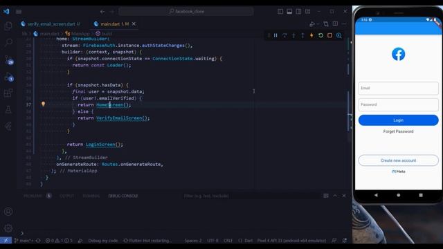Restart the debug session green icon
Image resolution: width=443 pixels, height=249 pixels.
[x=320, y=35]
